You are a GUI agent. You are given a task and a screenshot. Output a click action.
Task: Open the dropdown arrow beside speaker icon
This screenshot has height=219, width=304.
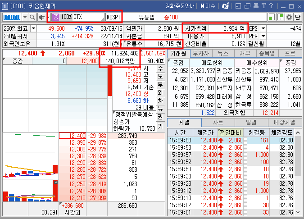click(x=49, y=17)
